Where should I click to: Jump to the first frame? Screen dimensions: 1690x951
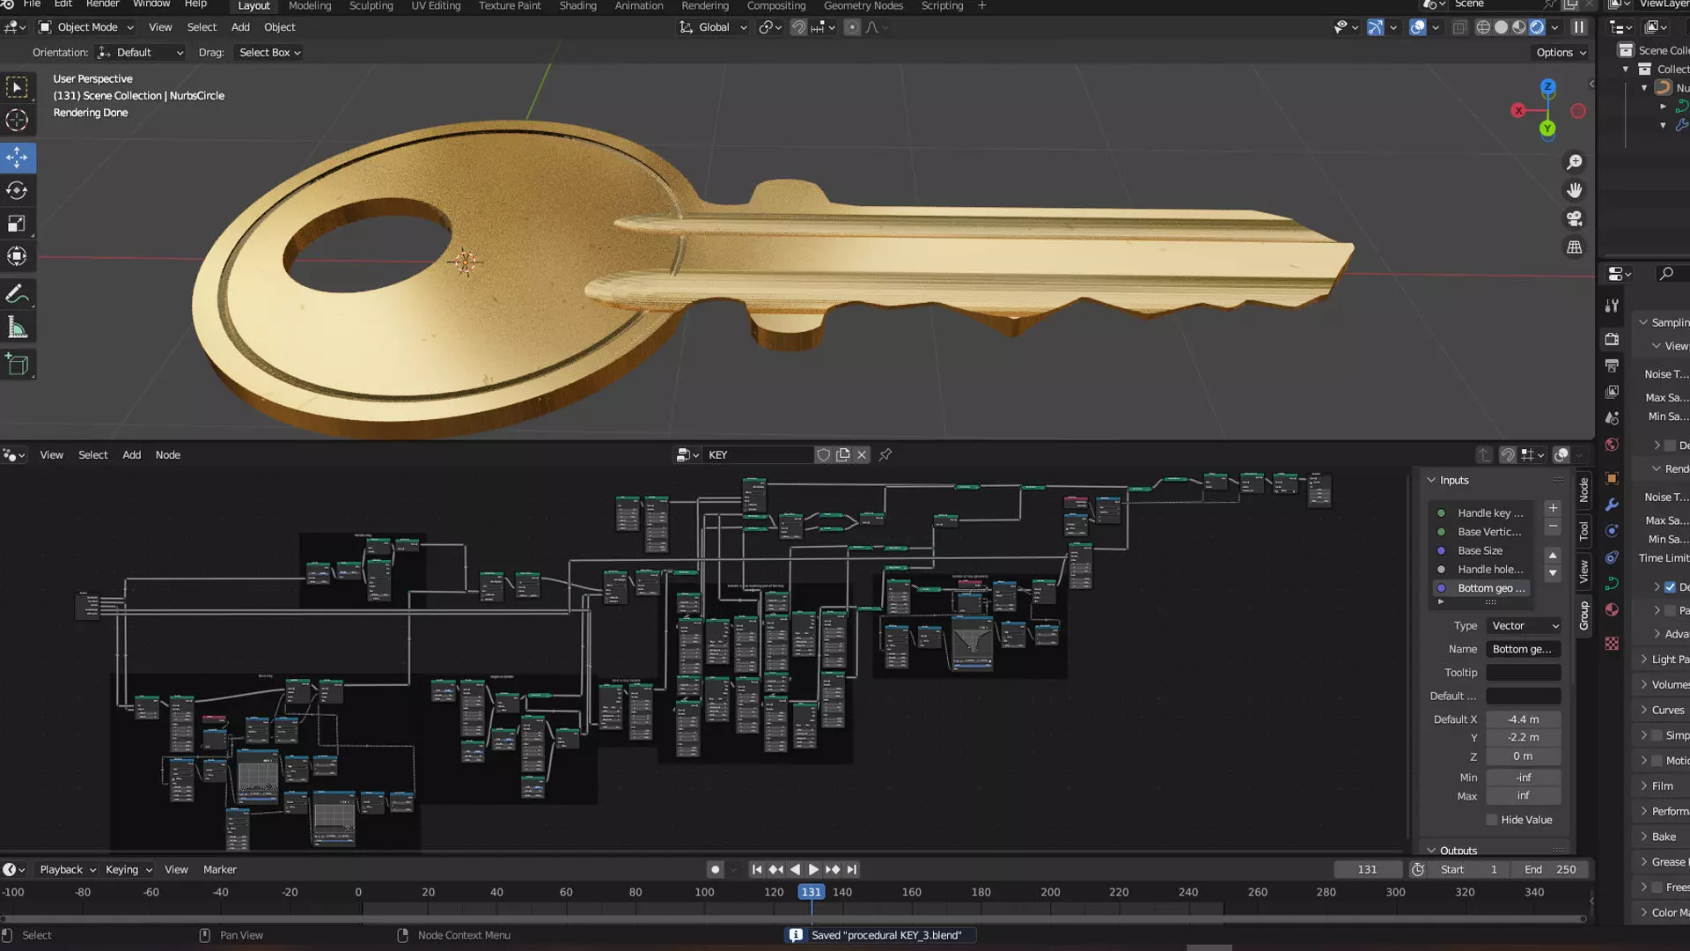tap(756, 870)
